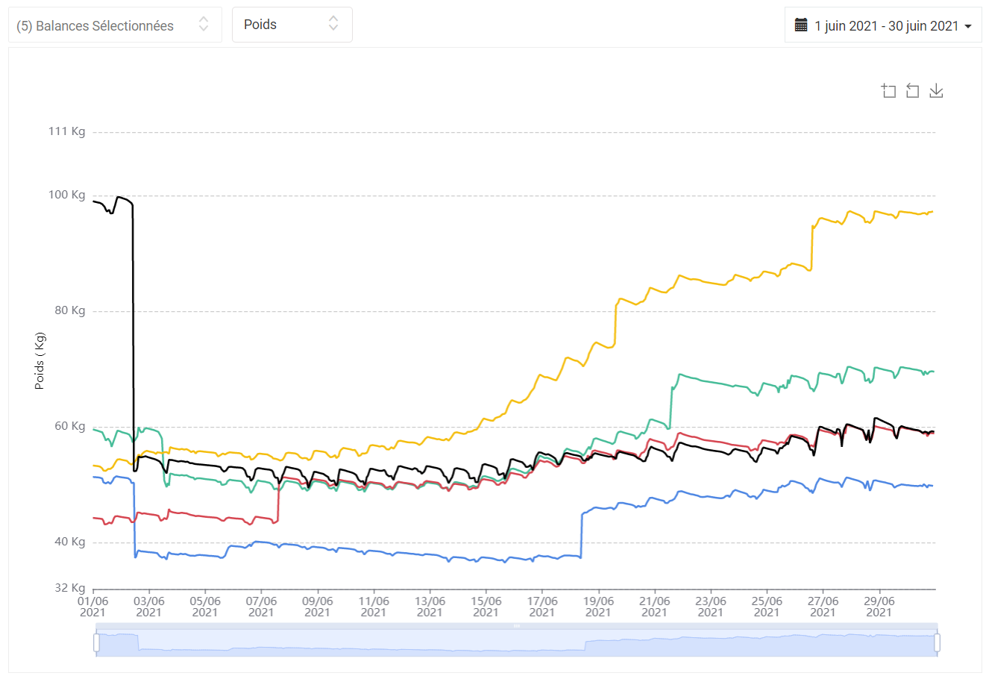Activate the area zoom tool icon

tap(888, 91)
